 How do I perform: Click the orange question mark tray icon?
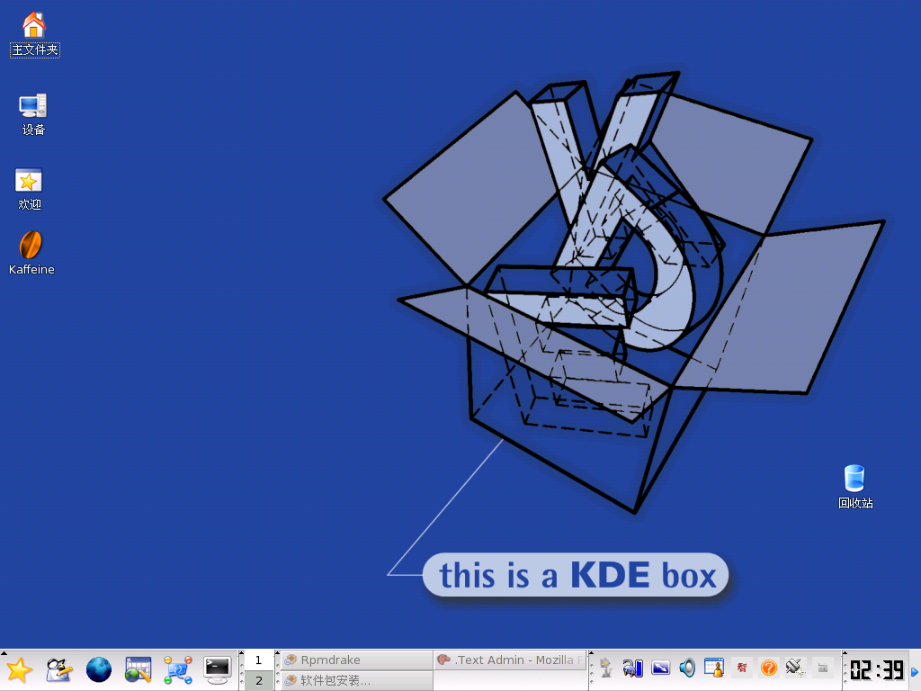pyautogui.click(x=768, y=668)
